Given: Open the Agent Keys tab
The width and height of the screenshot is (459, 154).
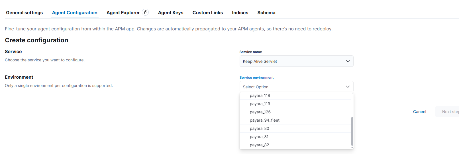Looking at the screenshot, I should 171,13.
